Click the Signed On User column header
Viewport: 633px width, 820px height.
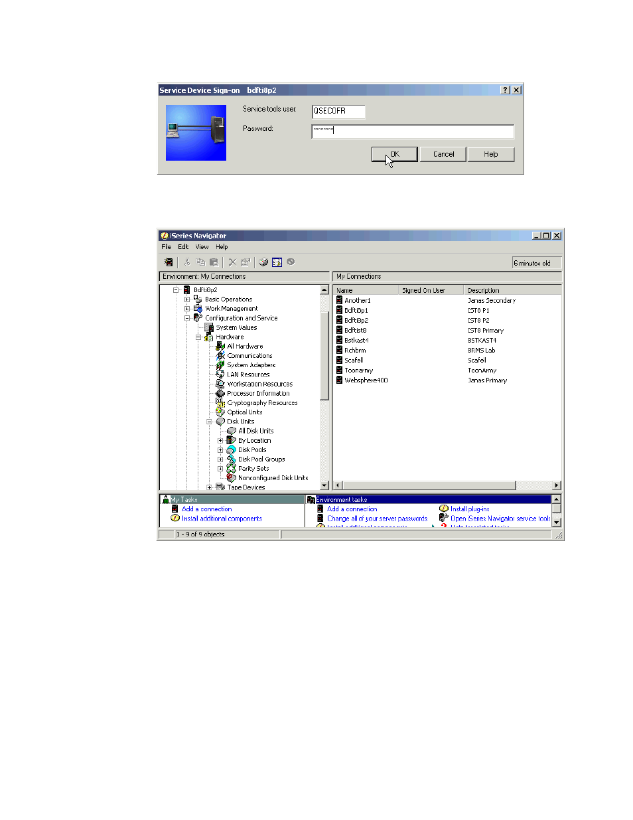[x=431, y=290]
